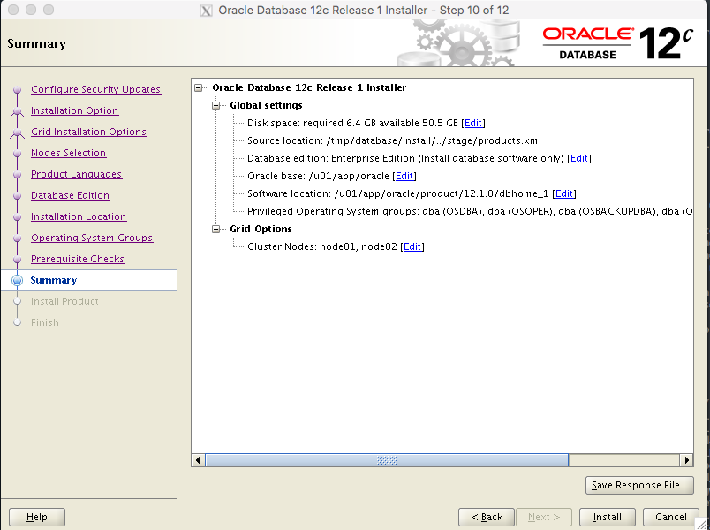This screenshot has width=710, height=530.
Task: Go back with the Back button
Action: pyautogui.click(x=487, y=517)
